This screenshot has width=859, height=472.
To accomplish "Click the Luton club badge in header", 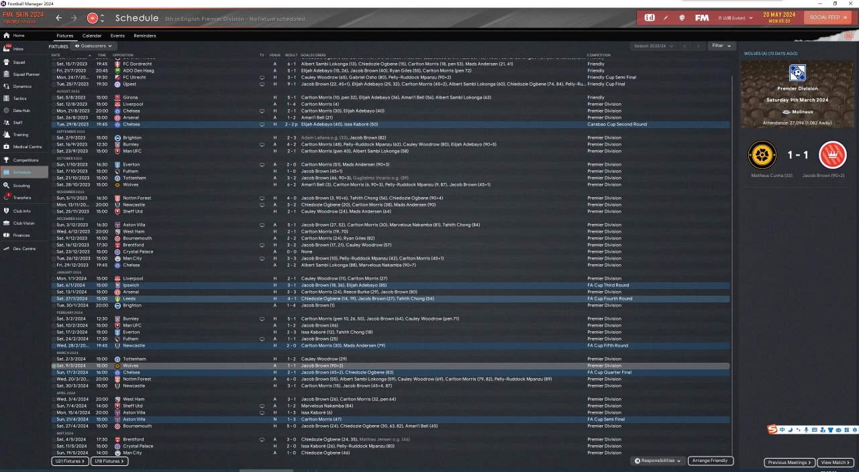I will pyautogui.click(x=93, y=17).
